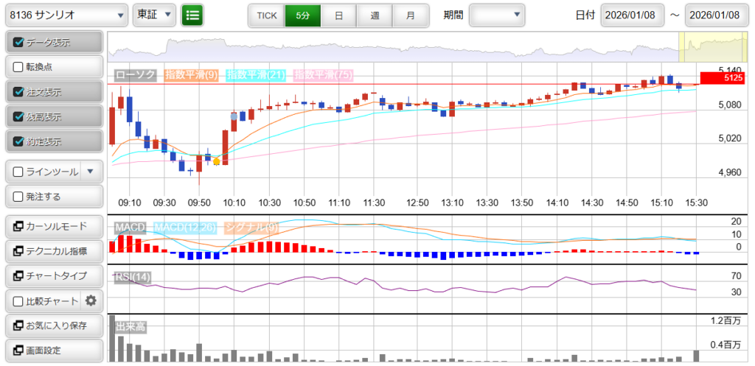Expand the 期間 period dropdown
Image resolution: width=755 pixels, height=366 pixels.
tap(496, 15)
